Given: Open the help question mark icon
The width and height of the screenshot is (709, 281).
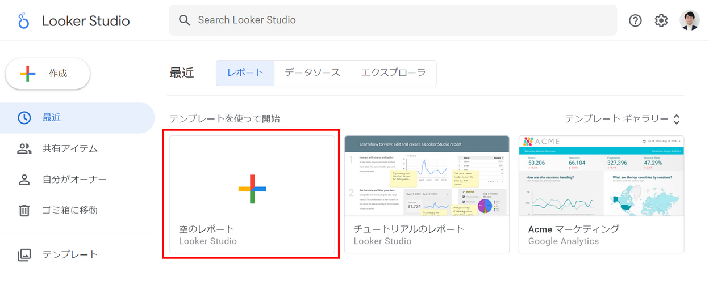Looking at the screenshot, I should [635, 20].
